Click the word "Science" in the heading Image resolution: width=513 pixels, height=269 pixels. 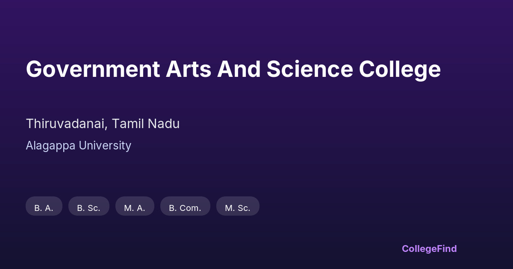(310, 69)
